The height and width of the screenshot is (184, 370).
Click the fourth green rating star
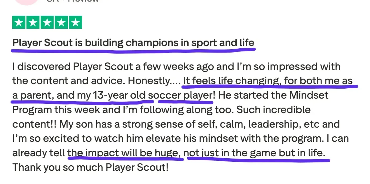pyautogui.click(x=61, y=22)
